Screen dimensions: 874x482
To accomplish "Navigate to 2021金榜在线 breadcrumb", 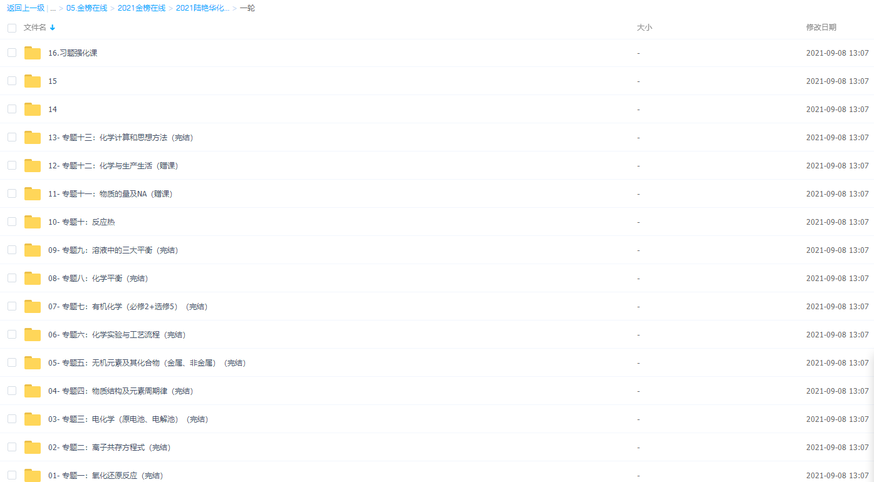I will 142,8.
